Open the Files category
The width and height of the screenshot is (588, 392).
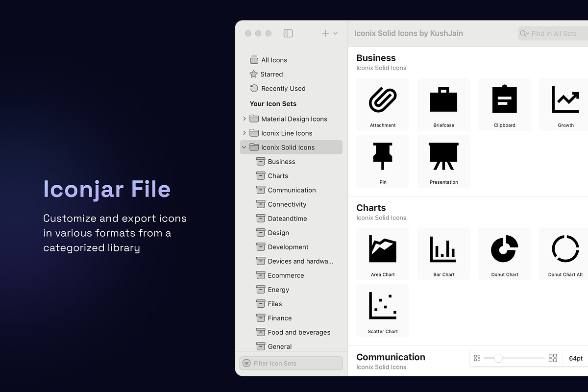[x=269, y=303]
